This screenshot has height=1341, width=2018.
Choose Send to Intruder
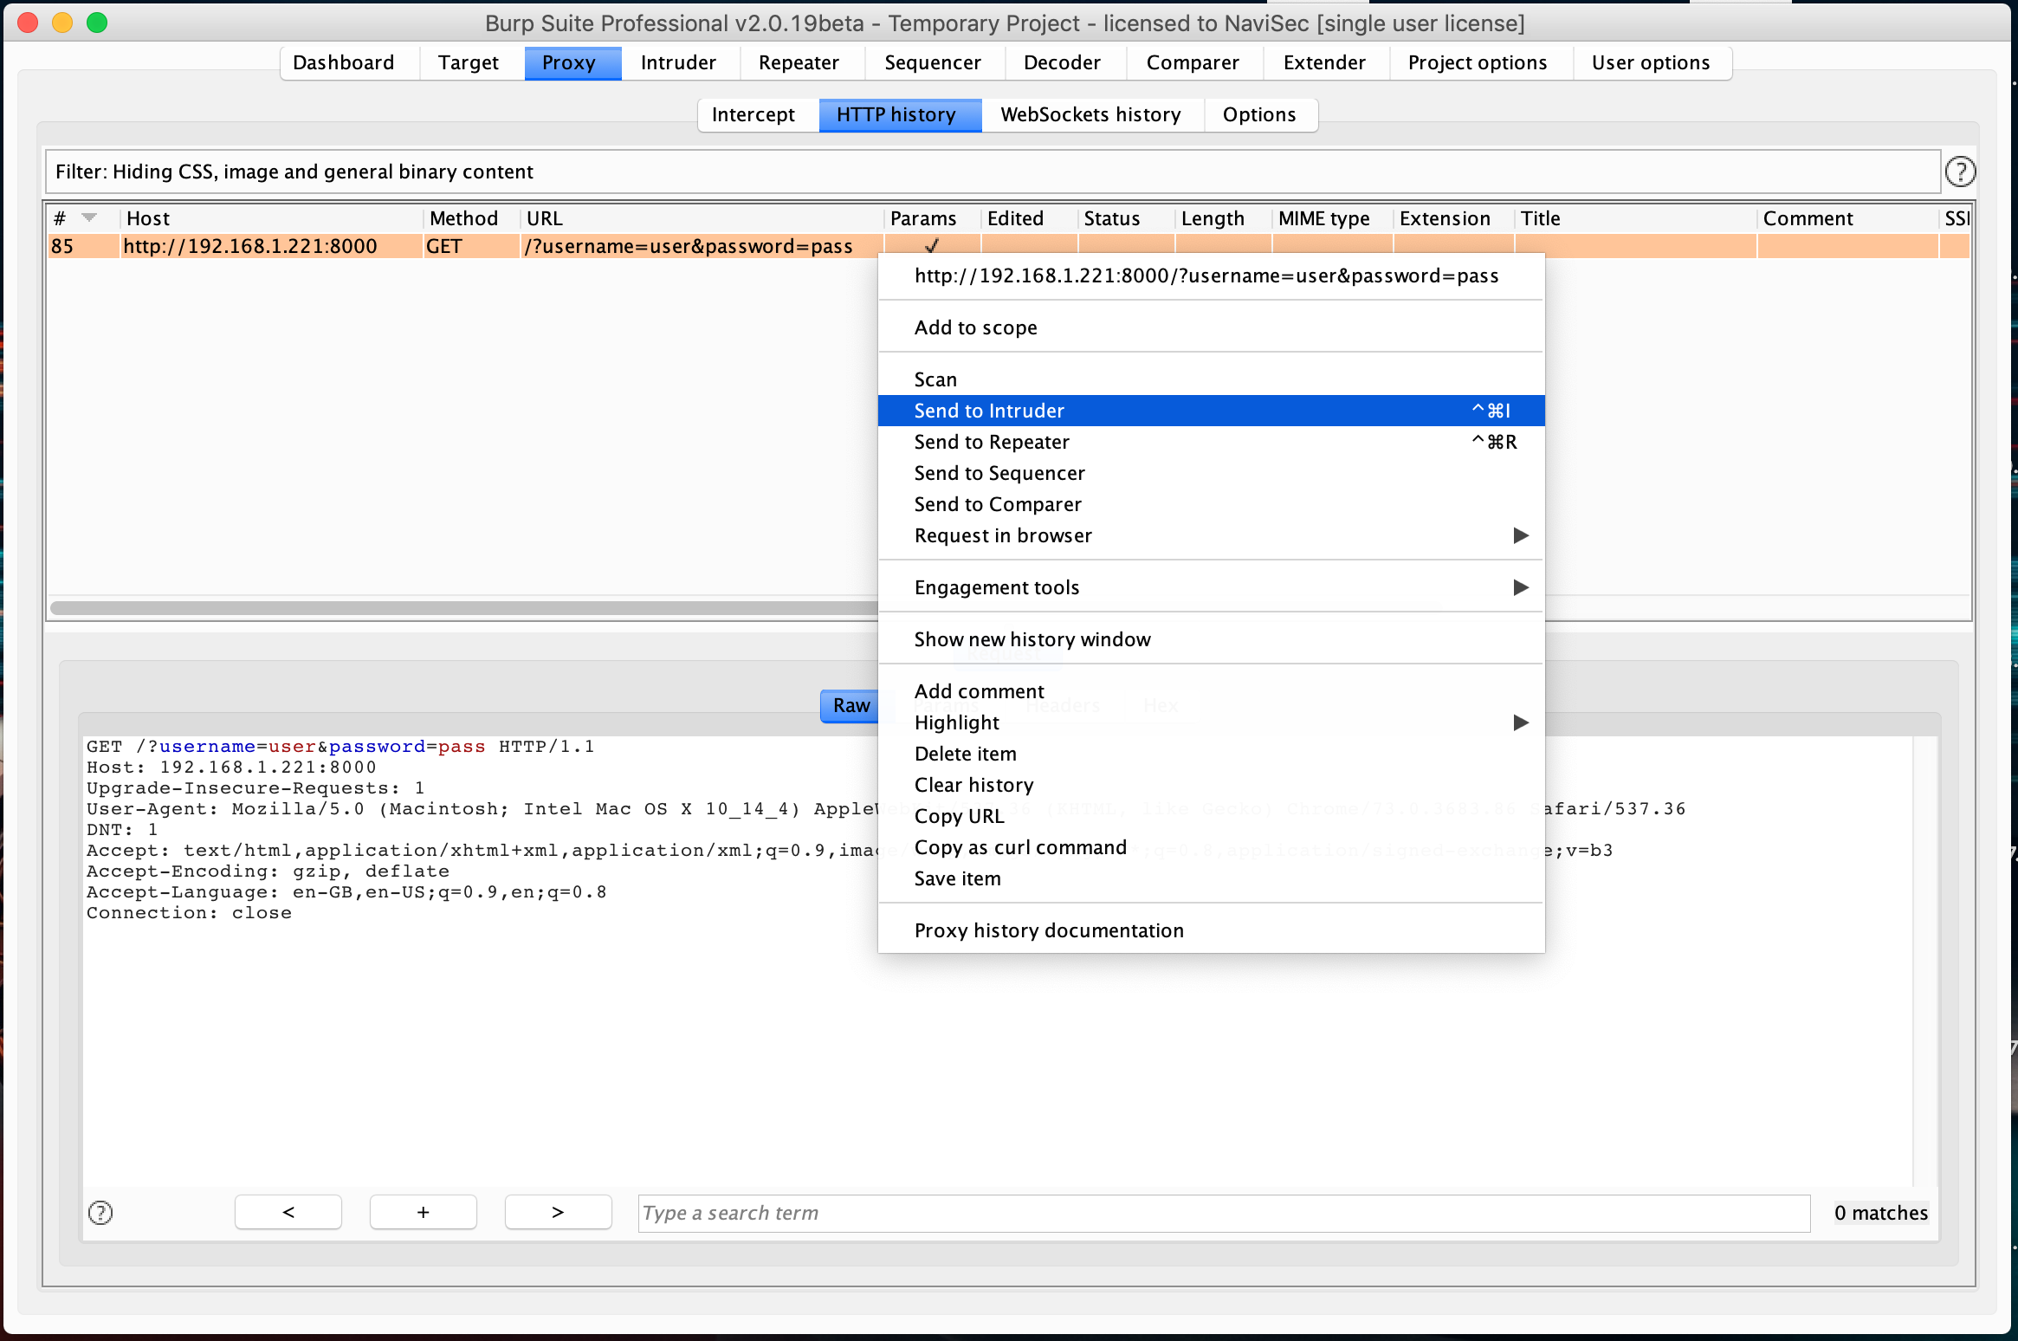(x=1211, y=411)
